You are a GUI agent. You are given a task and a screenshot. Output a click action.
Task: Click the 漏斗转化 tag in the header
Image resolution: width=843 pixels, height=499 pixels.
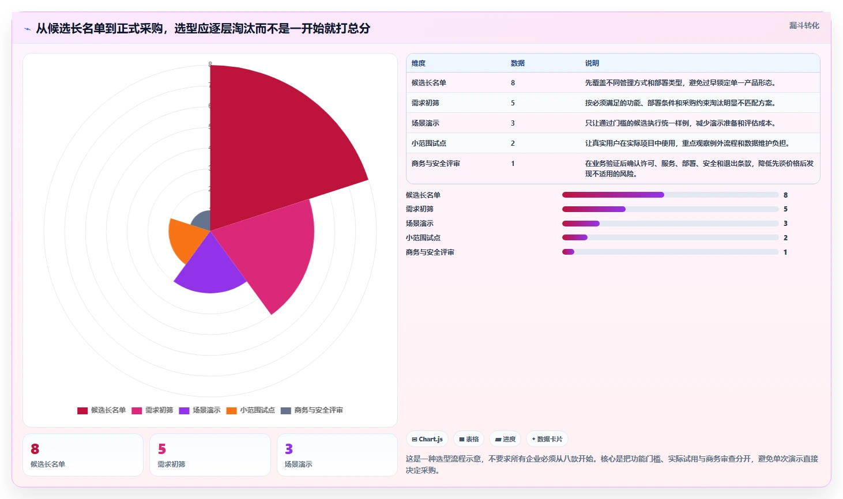tap(804, 25)
